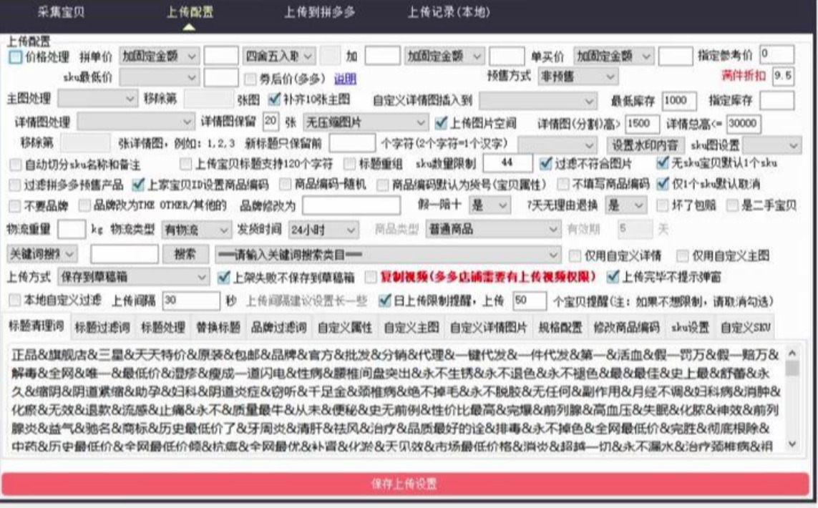The height and width of the screenshot is (508, 818).
Task: Expand 无压缩图片 dropdown
Action: click(365, 122)
